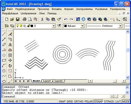Toggle OTRACK in status bar
Image resolution: width=131 pixels, height=104 pixels.
pos(109,102)
